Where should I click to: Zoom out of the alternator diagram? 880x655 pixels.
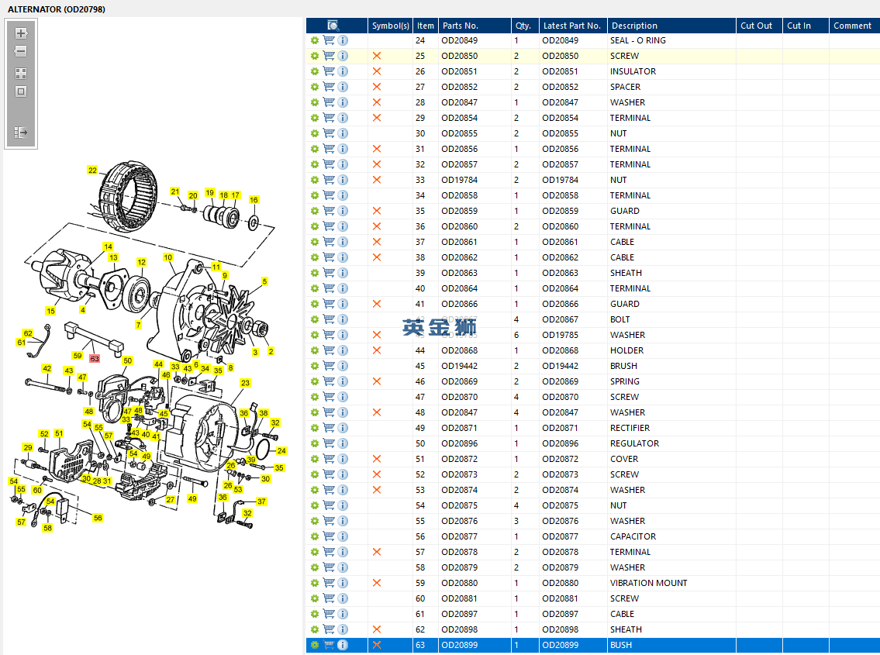pos(21,51)
